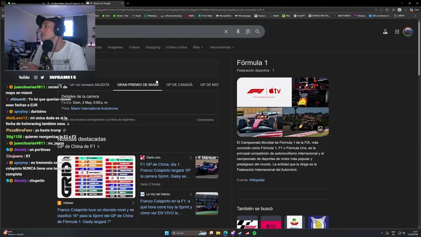Open Google Lens image search icon

[x=248, y=32]
